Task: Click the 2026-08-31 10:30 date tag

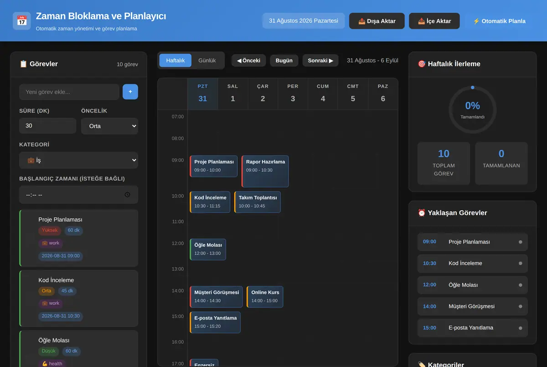Action: click(61, 316)
